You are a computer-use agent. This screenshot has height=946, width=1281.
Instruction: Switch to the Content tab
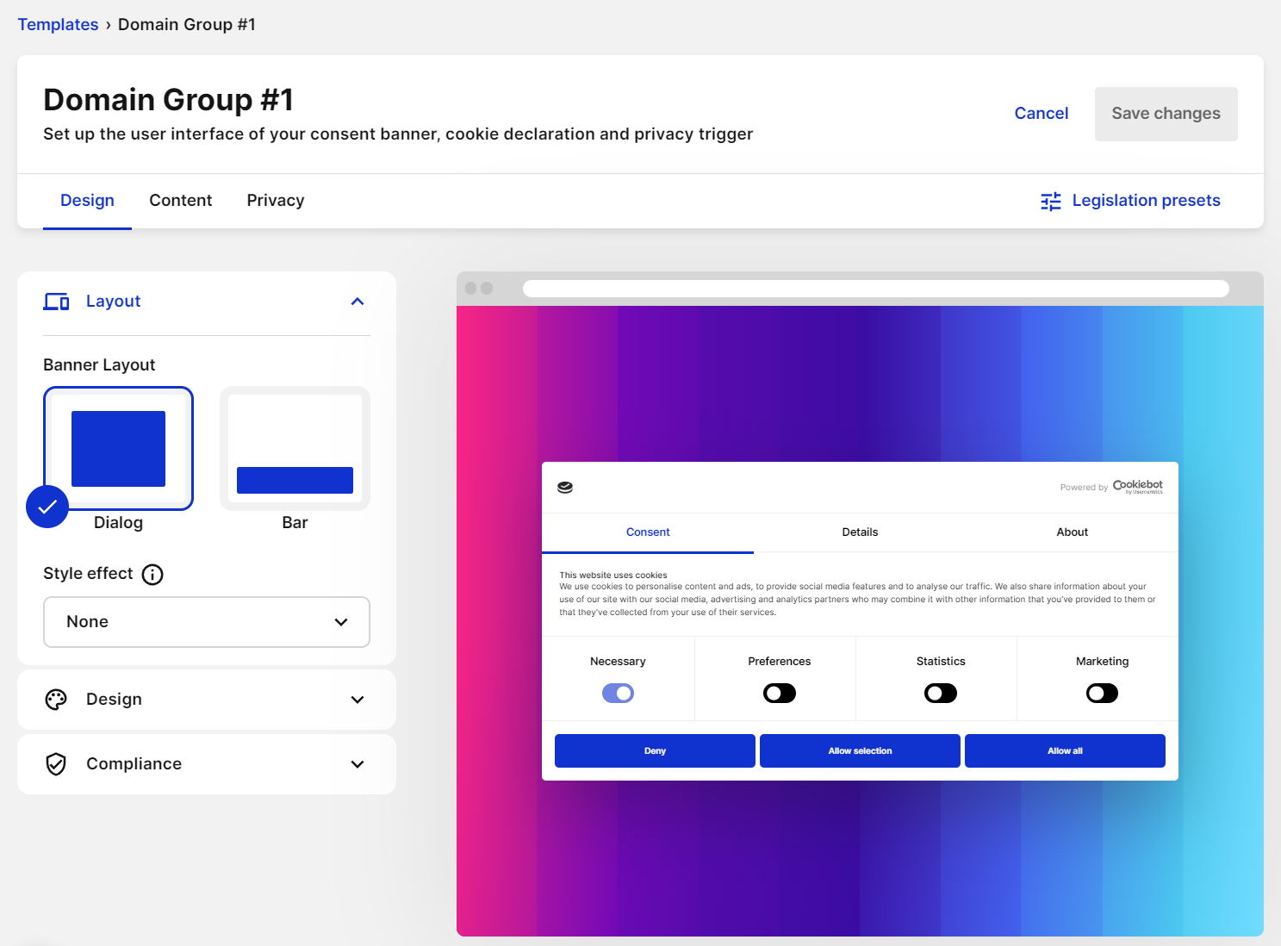180,201
